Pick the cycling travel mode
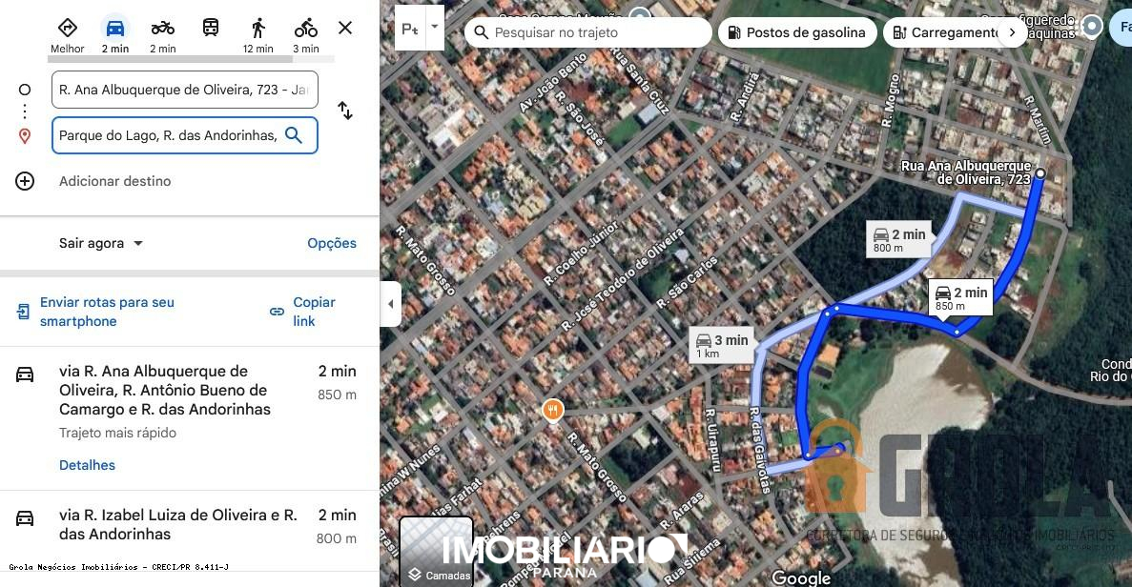 pyautogui.click(x=306, y=29)
